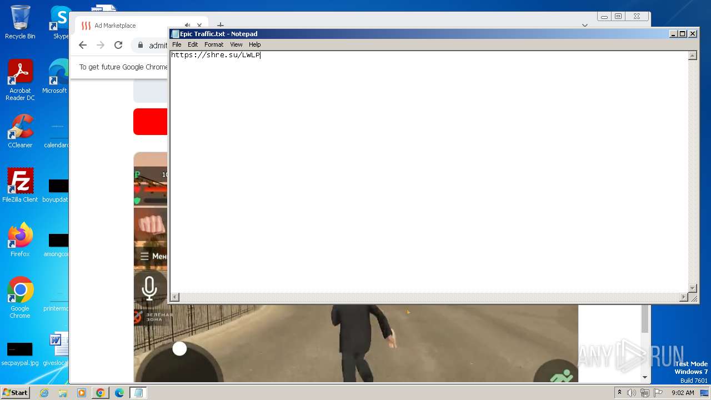Launch CCleaner from the desktop
This screenshot has width=711, height=400.
[20, 131]
